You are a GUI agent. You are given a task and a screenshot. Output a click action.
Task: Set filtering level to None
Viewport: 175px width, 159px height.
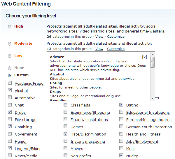click(10, 68)
